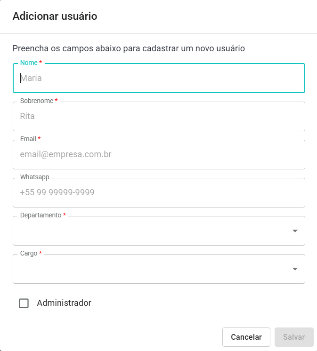The width and height of the screenshot is (317, 351).
Task: Click the Cargo field label
Action: coord(29,253)
